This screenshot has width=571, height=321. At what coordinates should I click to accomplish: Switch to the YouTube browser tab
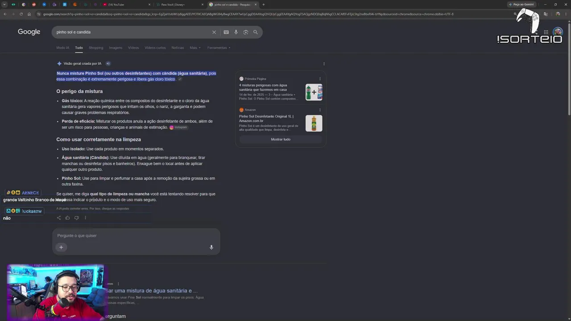point(126,4)
